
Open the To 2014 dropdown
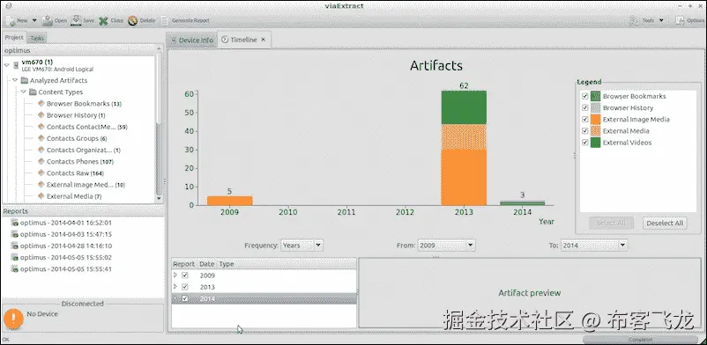click(x=594, y=246)
